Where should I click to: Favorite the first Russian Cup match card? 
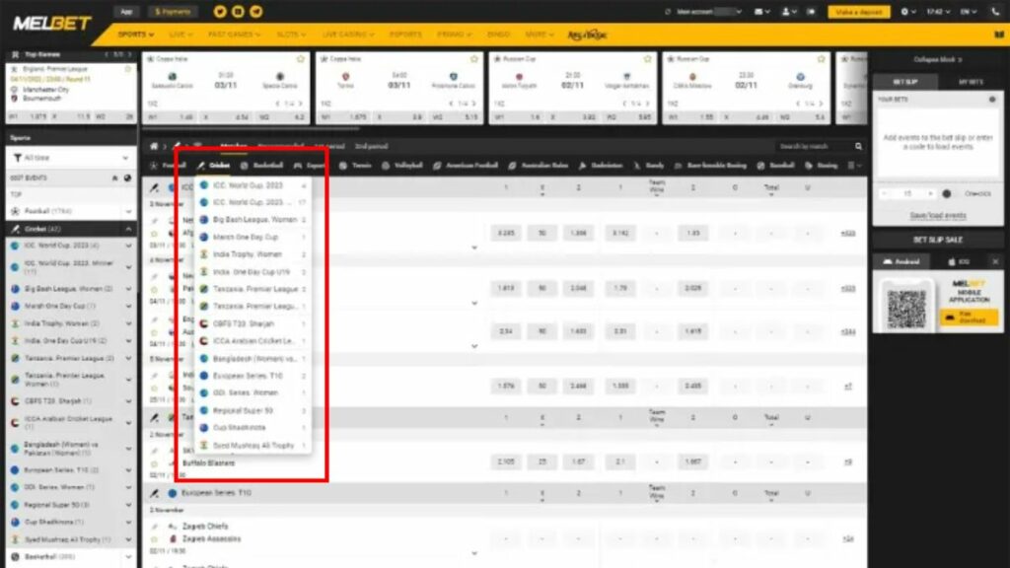point(647,59)
